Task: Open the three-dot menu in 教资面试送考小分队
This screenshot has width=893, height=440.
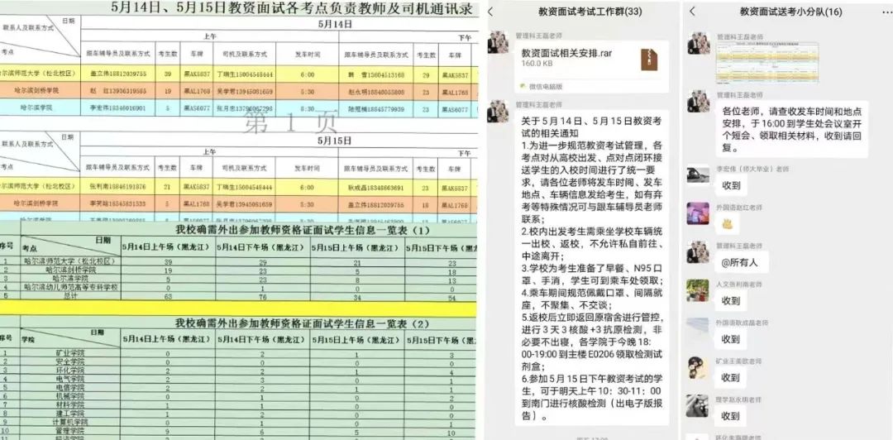Action: [880, 12]
